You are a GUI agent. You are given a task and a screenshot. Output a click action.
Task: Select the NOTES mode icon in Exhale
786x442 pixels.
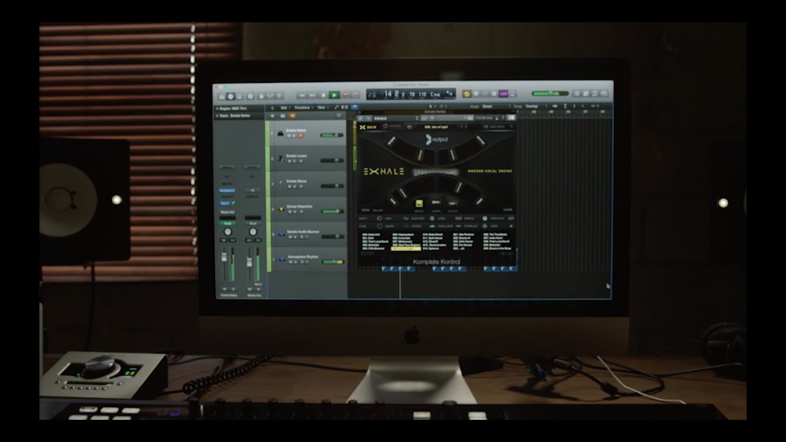pyautogui.click(x=419, y=203)
